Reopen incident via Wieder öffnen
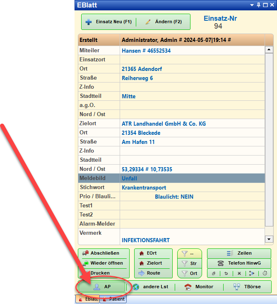Viewport: 277px width, 304px height. [x=104, y=263]
